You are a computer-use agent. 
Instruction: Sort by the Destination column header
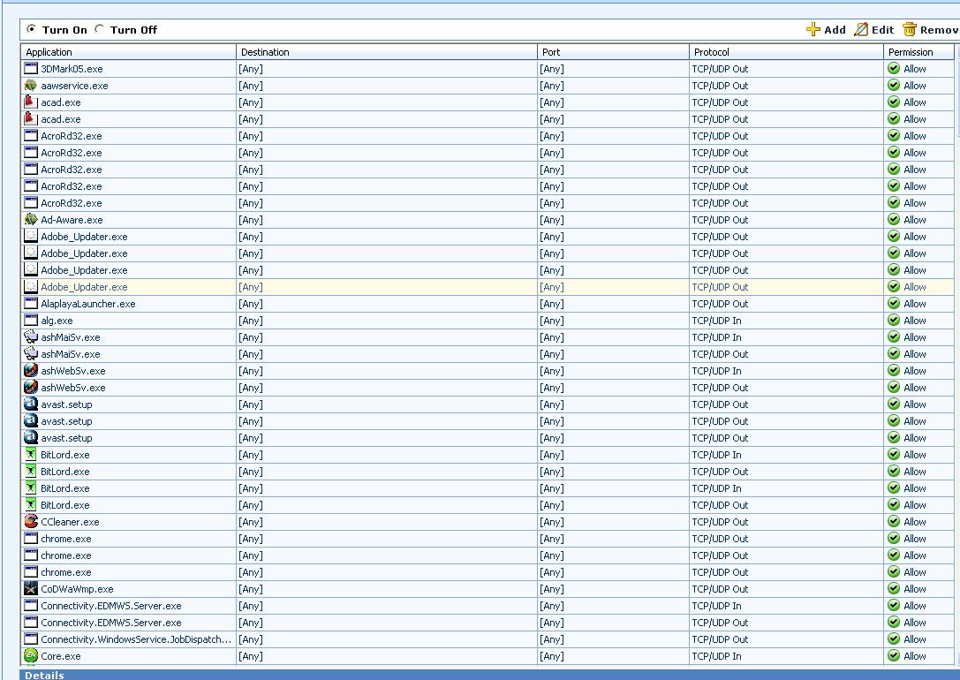click(x=386, y=52)
